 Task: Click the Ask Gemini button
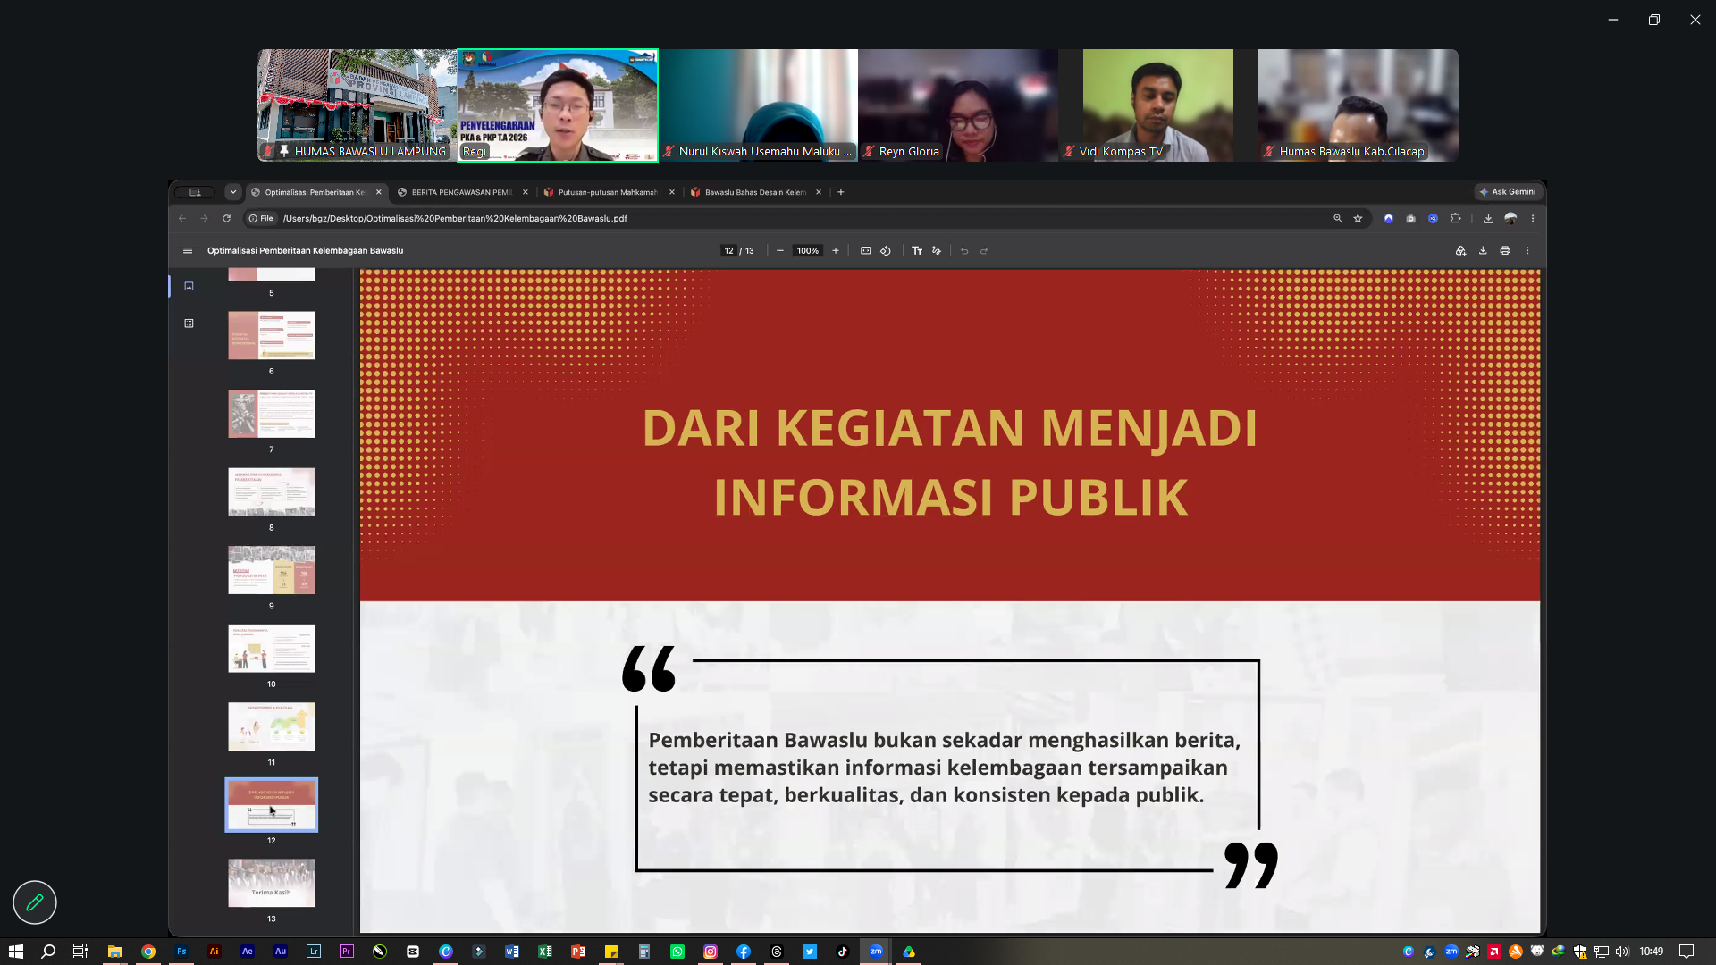[1508, 192]
